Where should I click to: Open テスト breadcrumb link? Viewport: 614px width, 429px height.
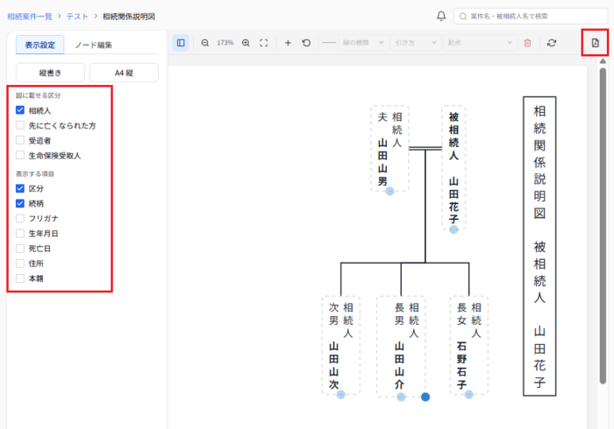tap(77, 17)
